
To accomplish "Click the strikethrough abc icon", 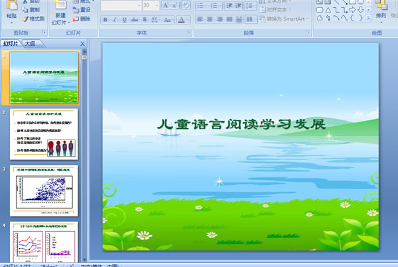I will (x=135, y=19).
